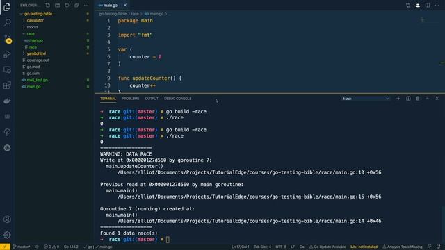Split the terminal panel

coord(408,99)
